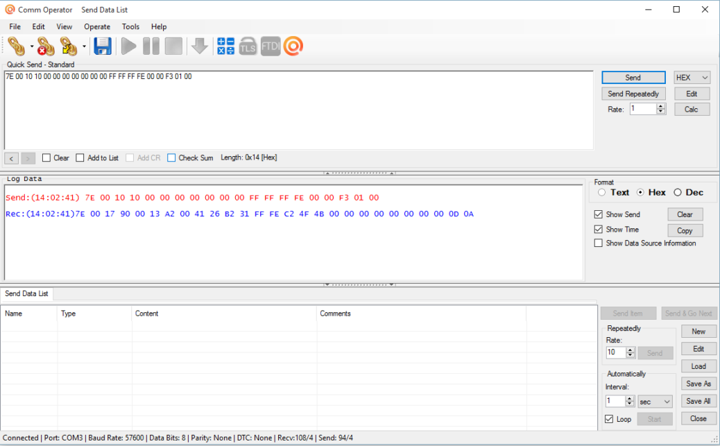Select the Text format radio button
The height and width of the screenshot is (446, 720).
pos(601,192)
